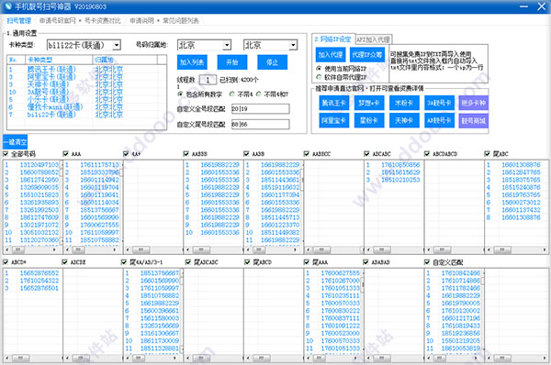Select the 不带4 radio option
The height and width of the screenshot is (365, 551).
tap(232, 94)
